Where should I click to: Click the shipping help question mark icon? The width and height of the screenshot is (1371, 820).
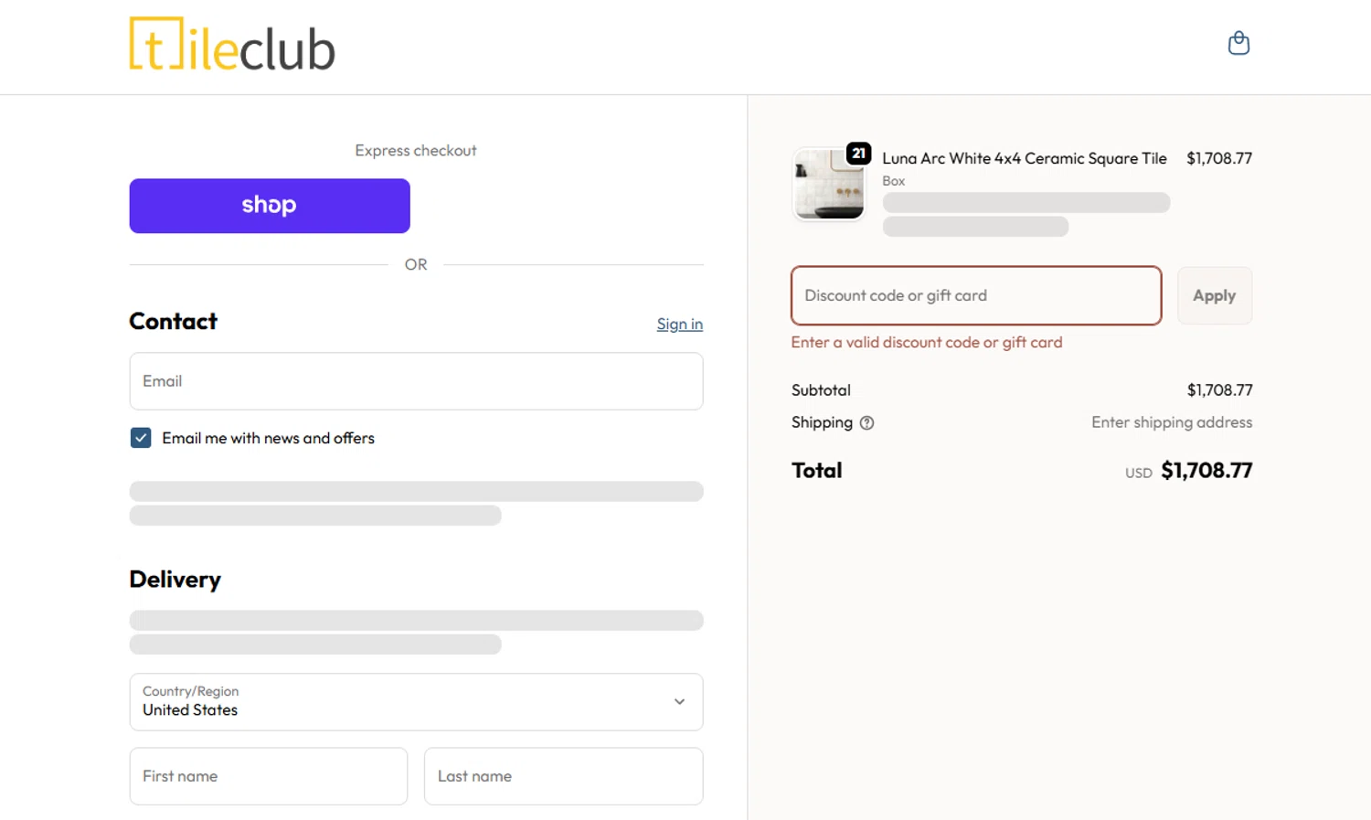click(866, 422)
